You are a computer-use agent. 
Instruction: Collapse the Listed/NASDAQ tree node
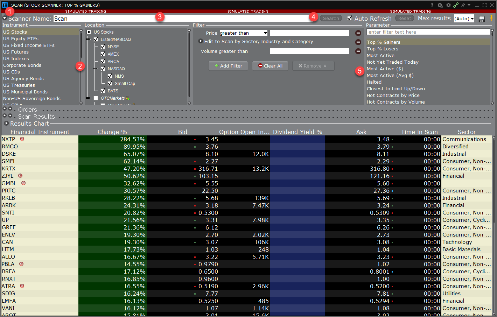tap(88, 39)
